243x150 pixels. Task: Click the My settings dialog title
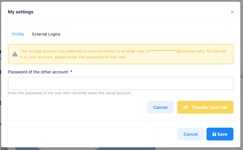point(21,12)
